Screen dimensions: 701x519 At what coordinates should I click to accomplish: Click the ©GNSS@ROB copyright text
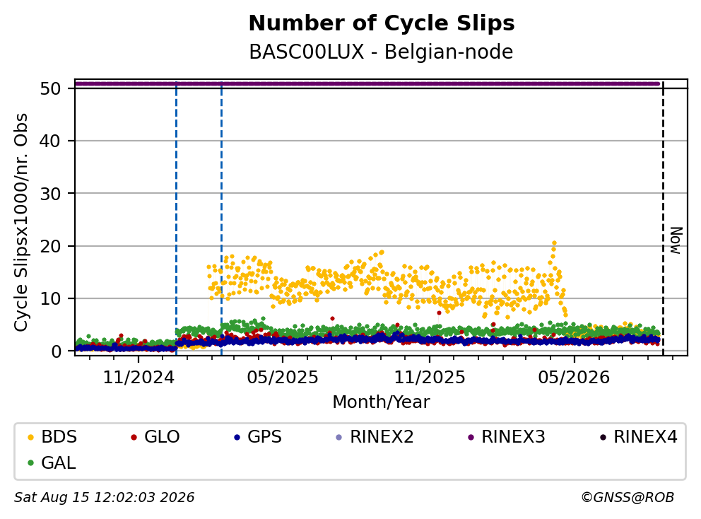point(628,498)
